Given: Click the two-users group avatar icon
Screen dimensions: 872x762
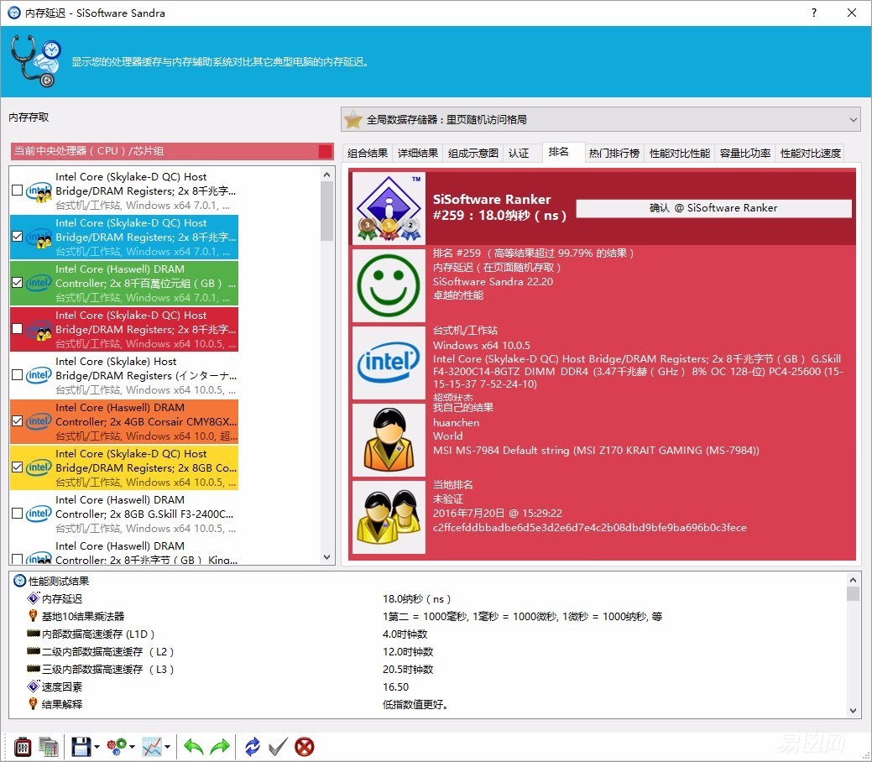Looking at the screenshot, I should pyautogui.click(x=389, y=517).
